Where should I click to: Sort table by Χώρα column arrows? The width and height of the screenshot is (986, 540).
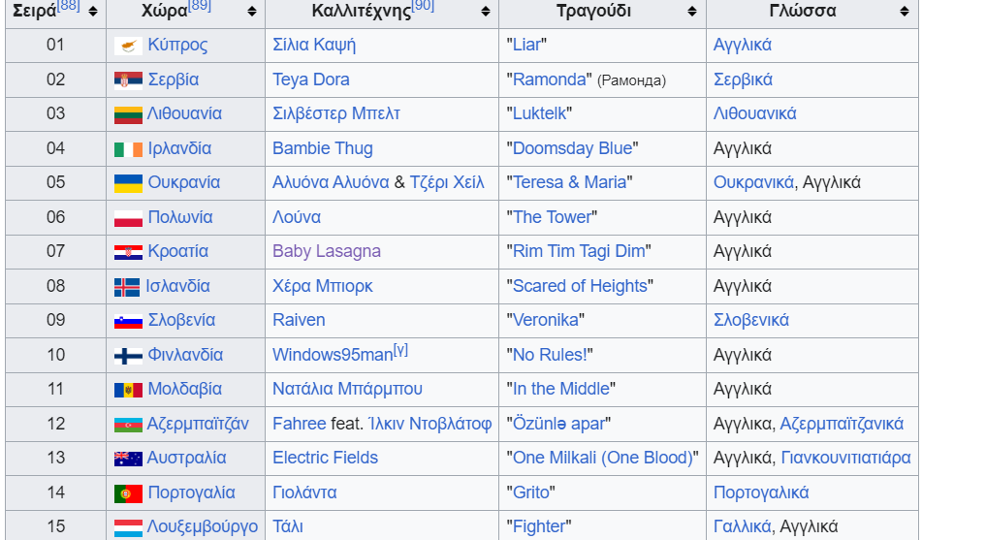tap(252, 12)
